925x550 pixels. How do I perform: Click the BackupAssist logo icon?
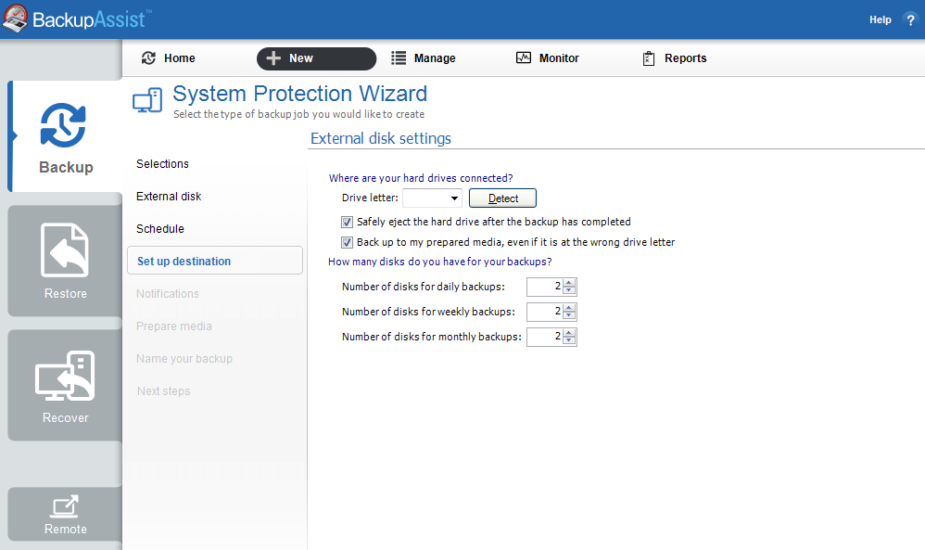pyautogui.click(x=16, y=19)
